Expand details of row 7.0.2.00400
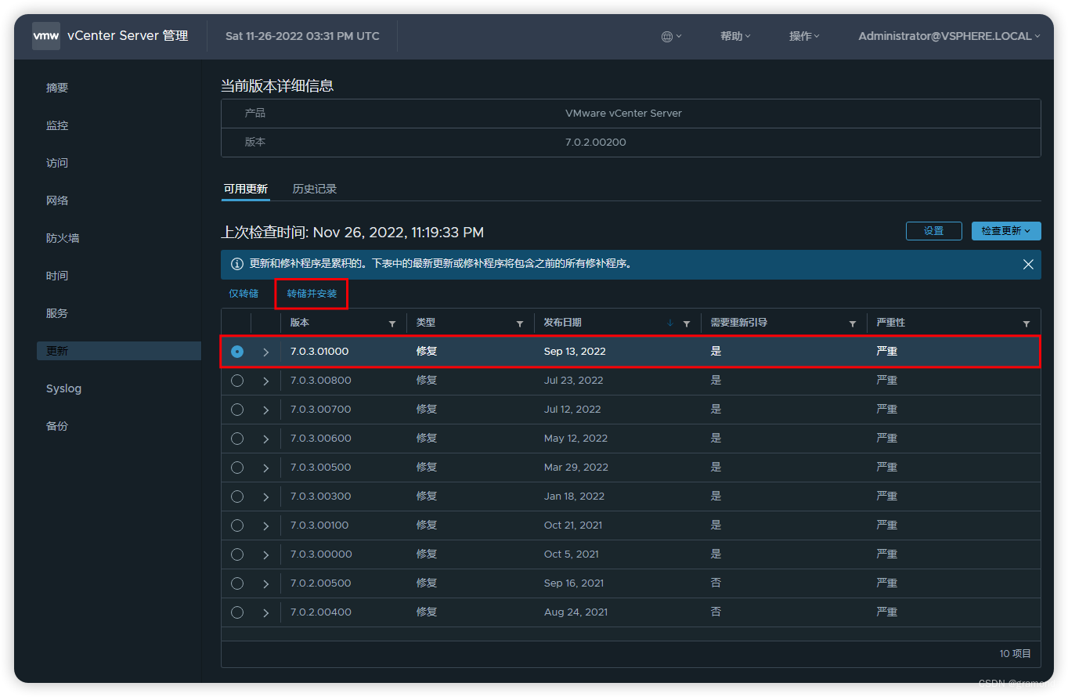 click(266, 613)
